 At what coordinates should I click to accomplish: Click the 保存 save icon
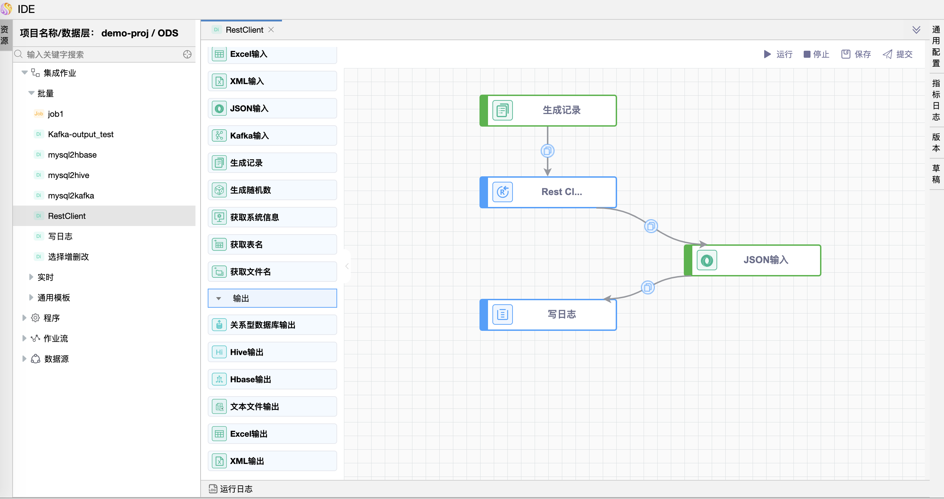846,54
